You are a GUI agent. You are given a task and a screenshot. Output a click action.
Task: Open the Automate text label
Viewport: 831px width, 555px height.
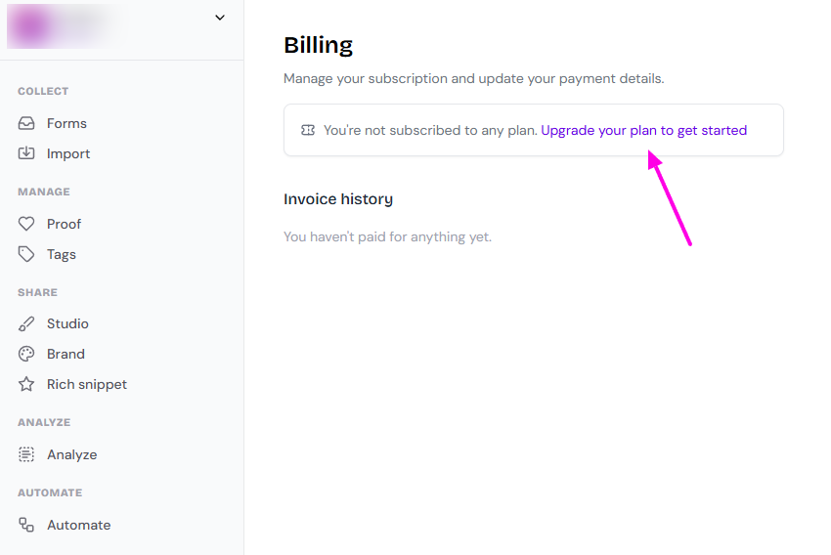(78, 525)
